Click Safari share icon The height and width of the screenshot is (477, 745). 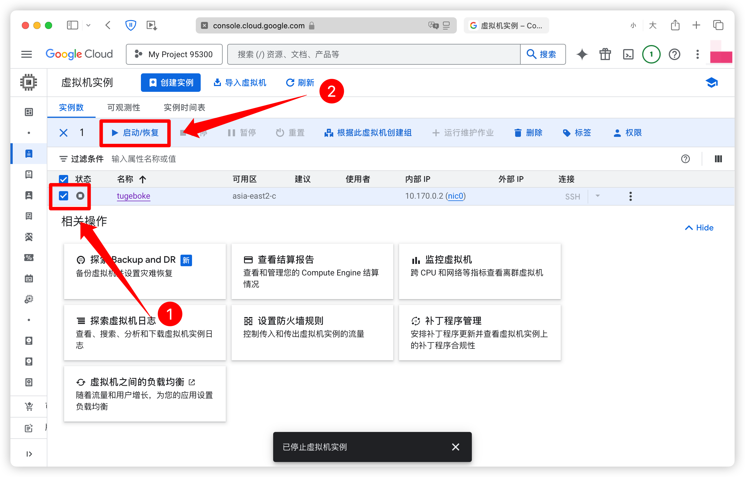(x=675, y=25)
